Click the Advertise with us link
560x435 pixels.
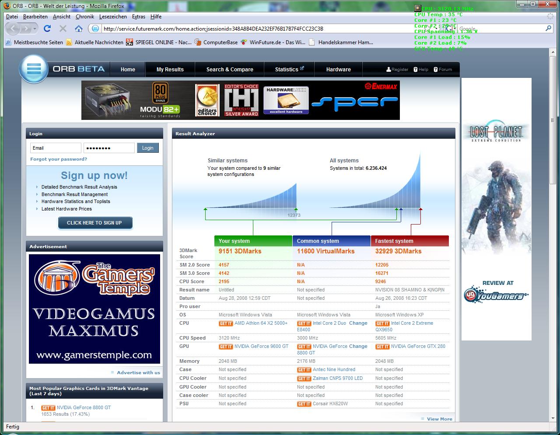[138, 373]
